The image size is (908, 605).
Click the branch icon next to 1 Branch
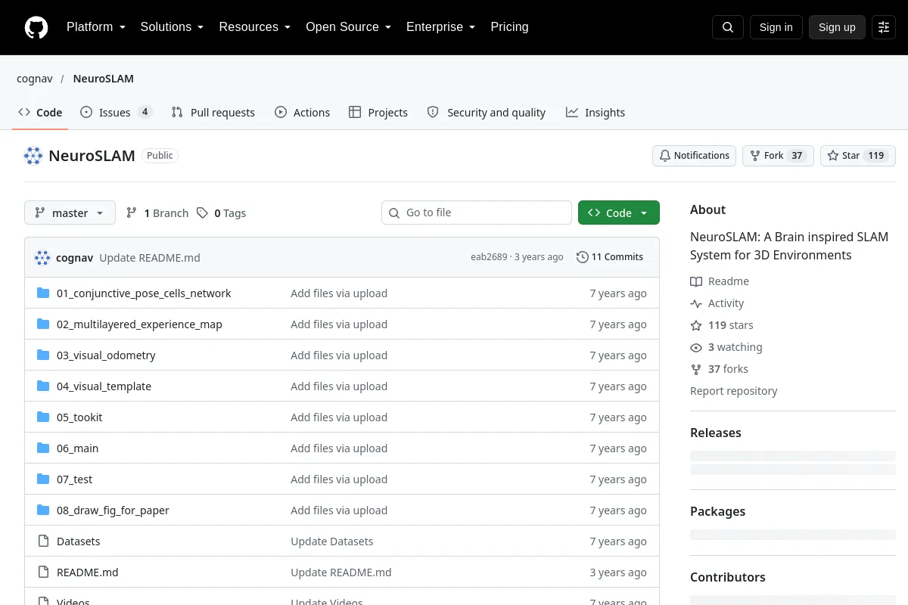coord(132,213)
